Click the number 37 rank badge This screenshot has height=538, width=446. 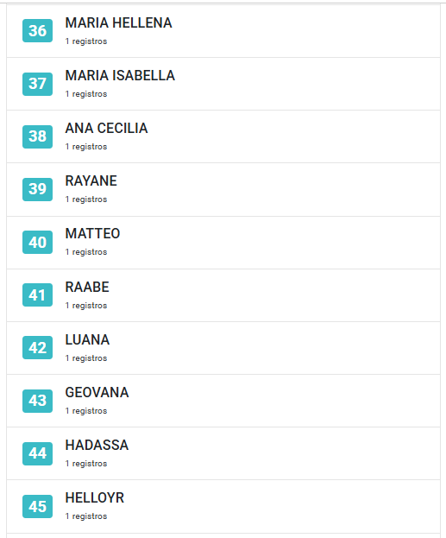(37, 84)
